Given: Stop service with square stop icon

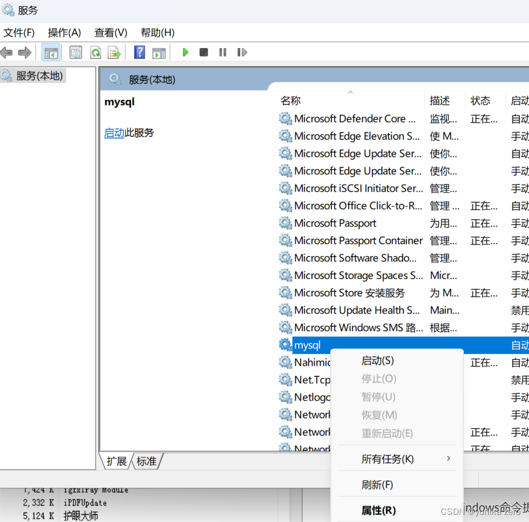Looking at the screenshot, I should coord(203,52).
